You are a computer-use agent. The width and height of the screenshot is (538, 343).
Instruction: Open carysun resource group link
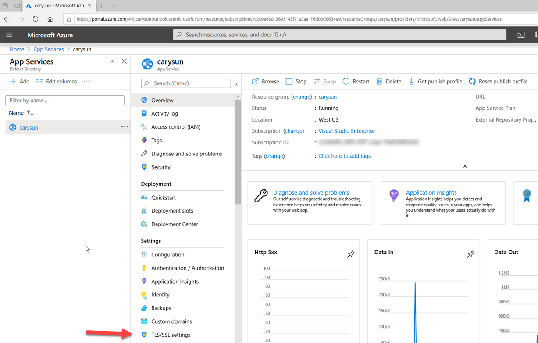click(328, 97)
